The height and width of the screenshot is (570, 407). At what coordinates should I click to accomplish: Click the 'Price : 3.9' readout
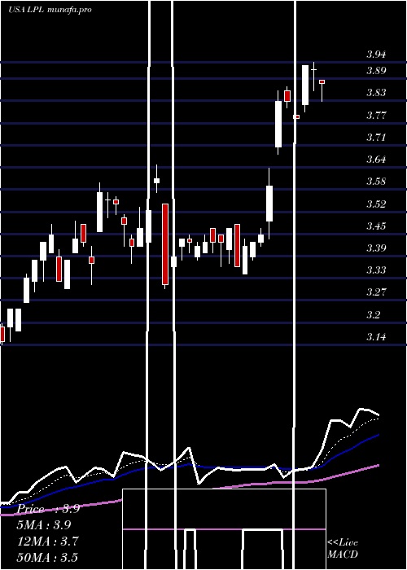click(48, 509)
